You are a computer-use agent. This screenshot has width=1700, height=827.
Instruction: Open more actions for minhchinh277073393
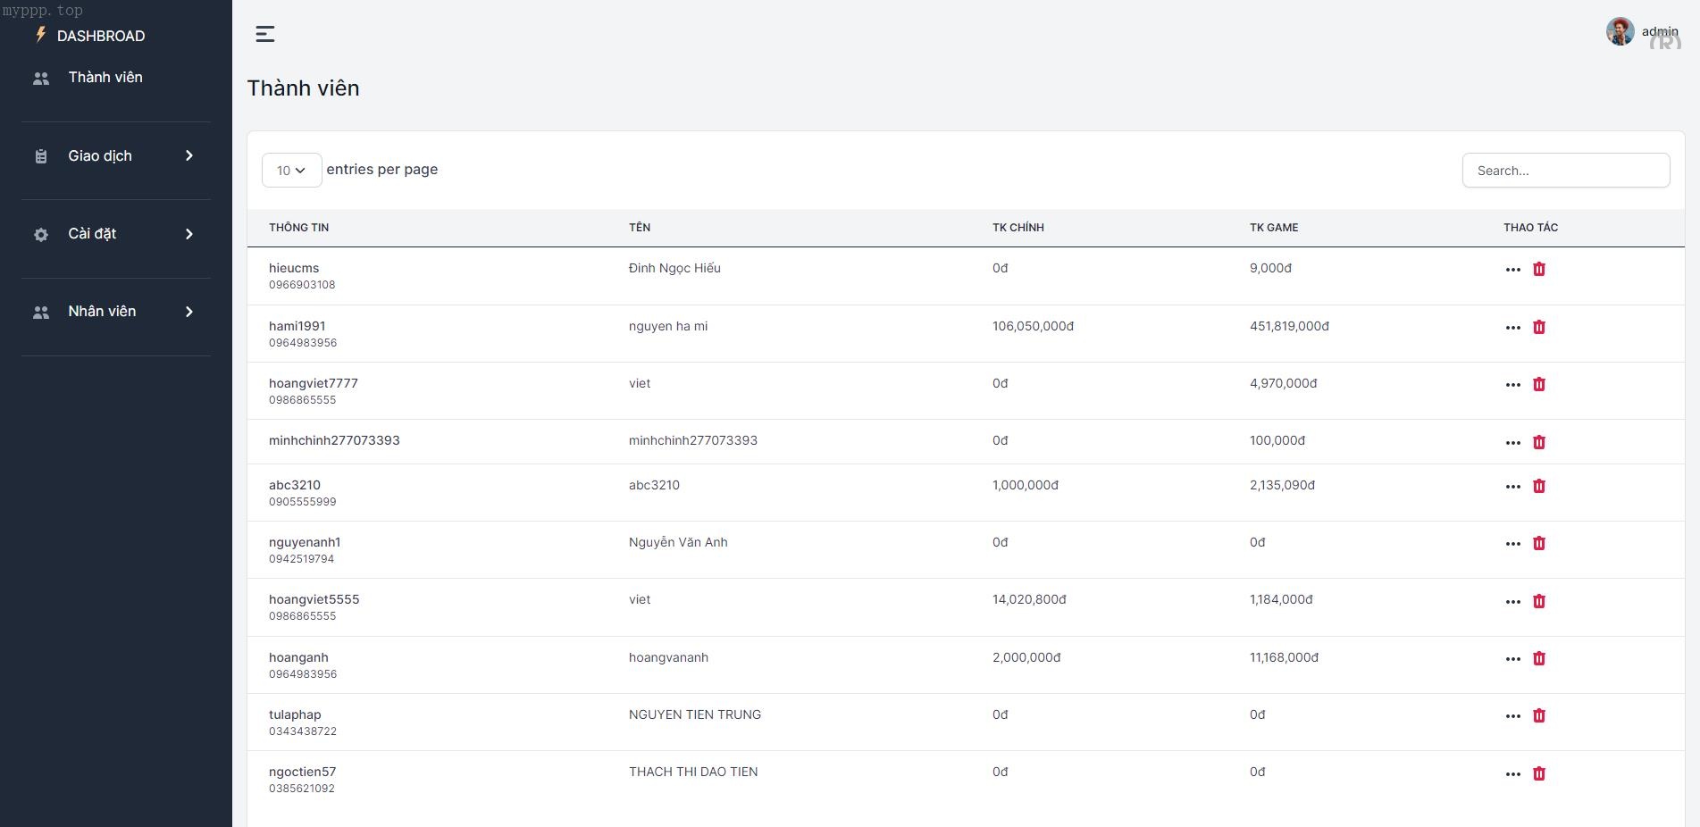(1512, 443)
